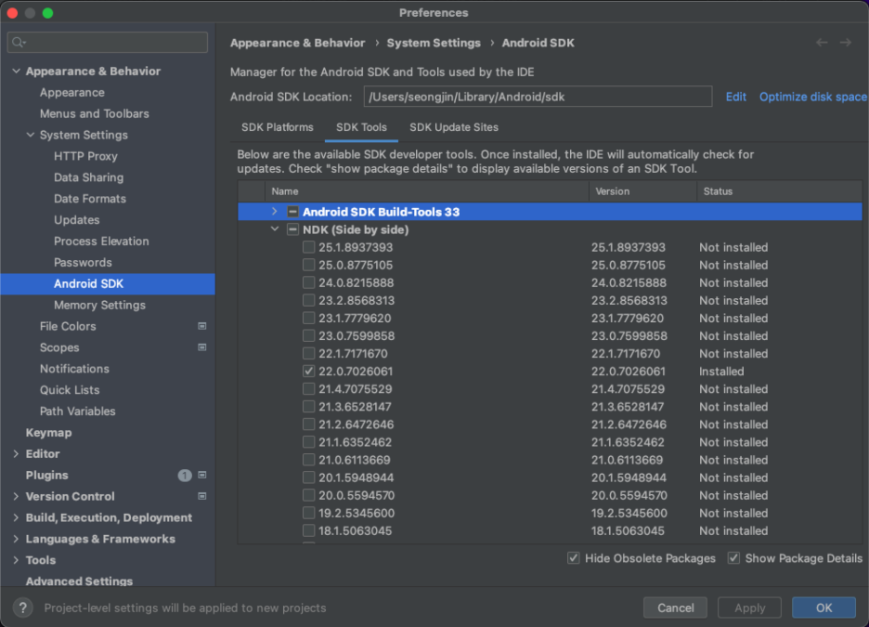Toggle Show Package Details checkbox

(x=733, y=558)
